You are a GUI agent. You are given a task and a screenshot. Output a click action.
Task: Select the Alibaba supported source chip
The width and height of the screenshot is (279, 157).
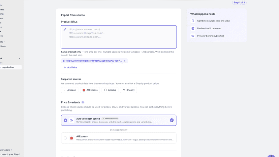(x=110, y=90)
